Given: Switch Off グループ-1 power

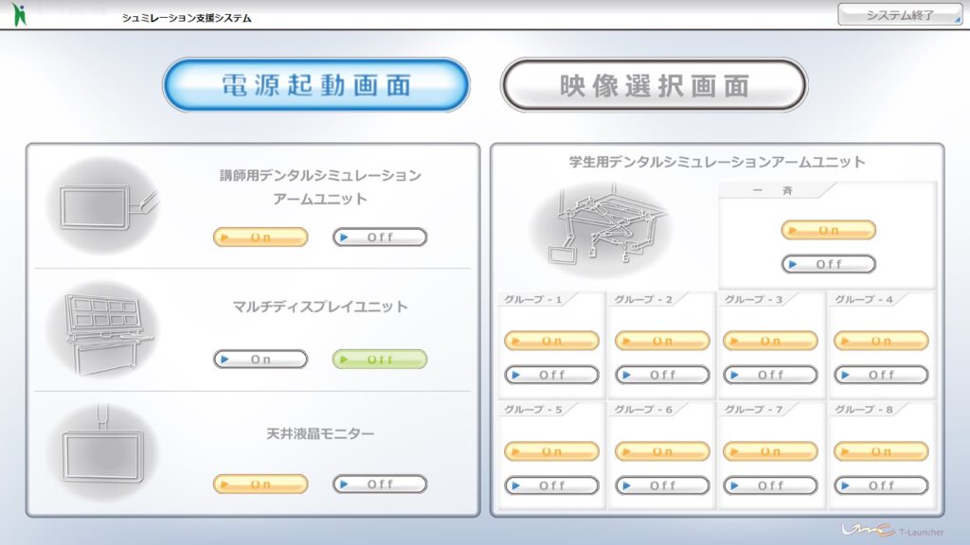Looking at the screenshot, I should pos(551,376).
